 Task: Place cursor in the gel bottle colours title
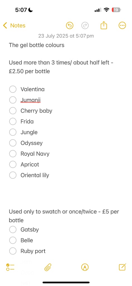tap(37, 45)
